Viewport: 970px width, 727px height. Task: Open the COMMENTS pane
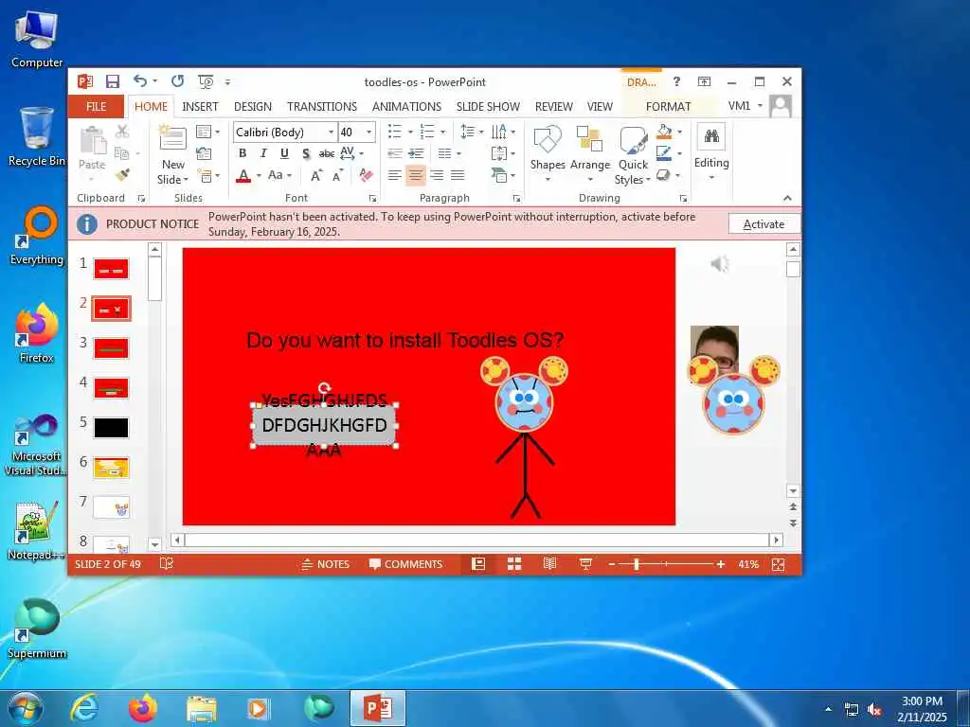[x=405, y=564]
